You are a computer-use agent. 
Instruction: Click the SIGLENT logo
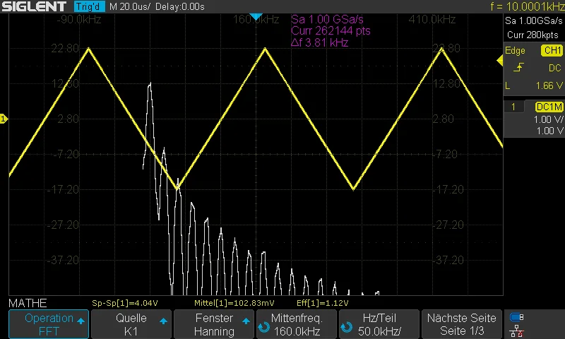click(x=34, y=6)
